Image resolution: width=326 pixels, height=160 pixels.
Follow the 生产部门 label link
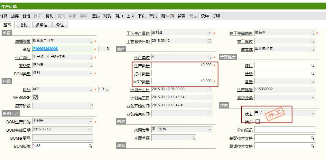point(23,58)
